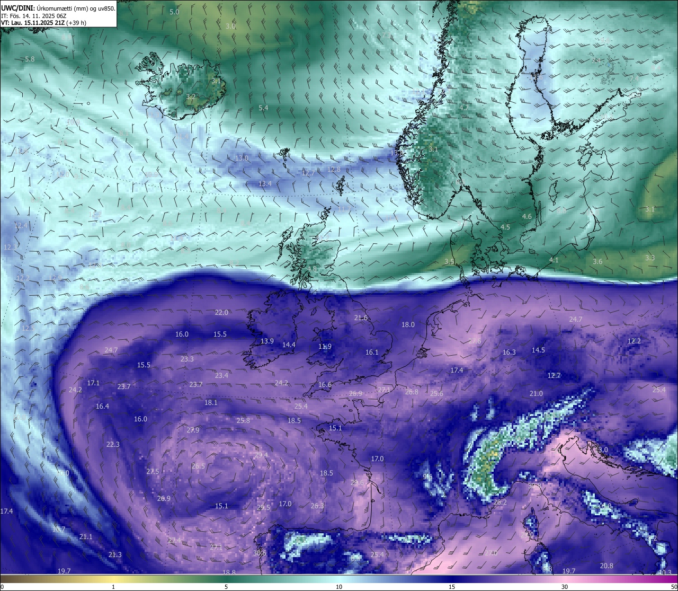The image size is (678, 591).
Task: Click the 17.1 value label
Action: 94,383
